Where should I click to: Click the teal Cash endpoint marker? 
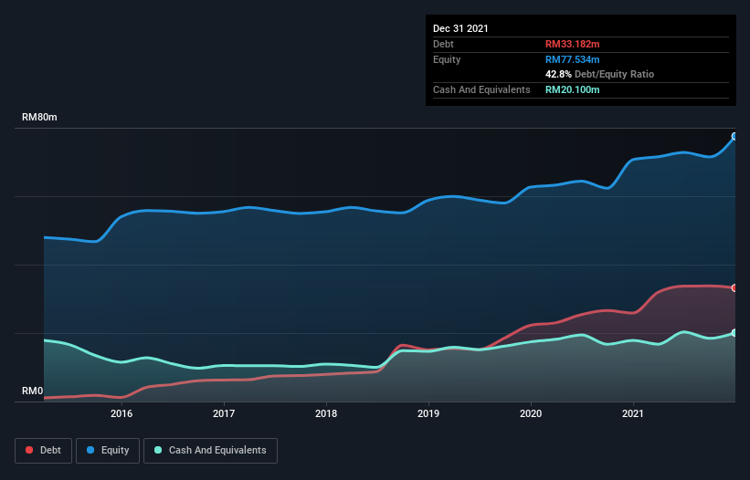point(734,332)
